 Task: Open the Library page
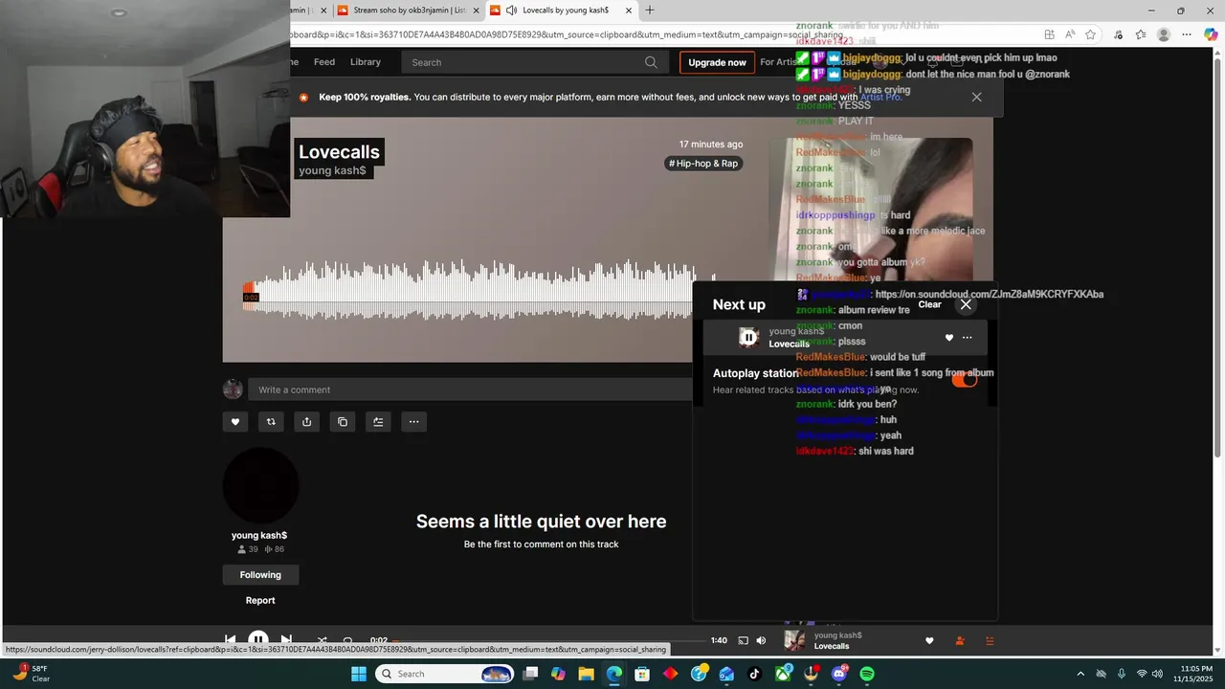(366, 62)
